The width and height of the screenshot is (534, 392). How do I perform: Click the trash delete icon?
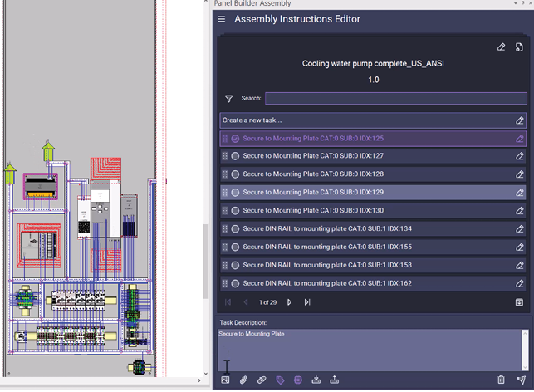[501, 380]
